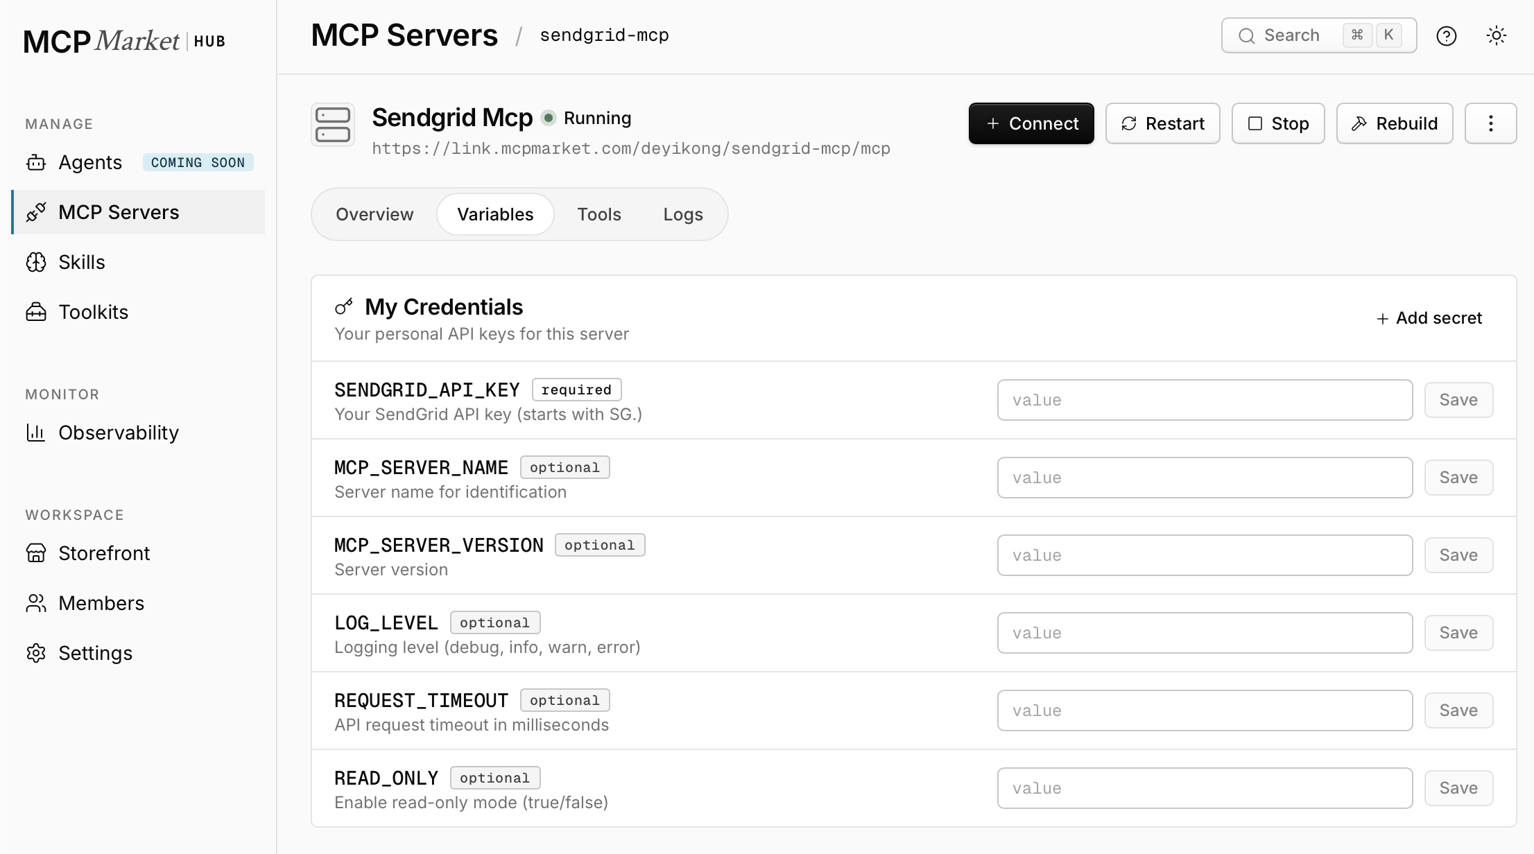Open the three-dot more options menu
The image size is (1534, 854).
coord(1490,123)
